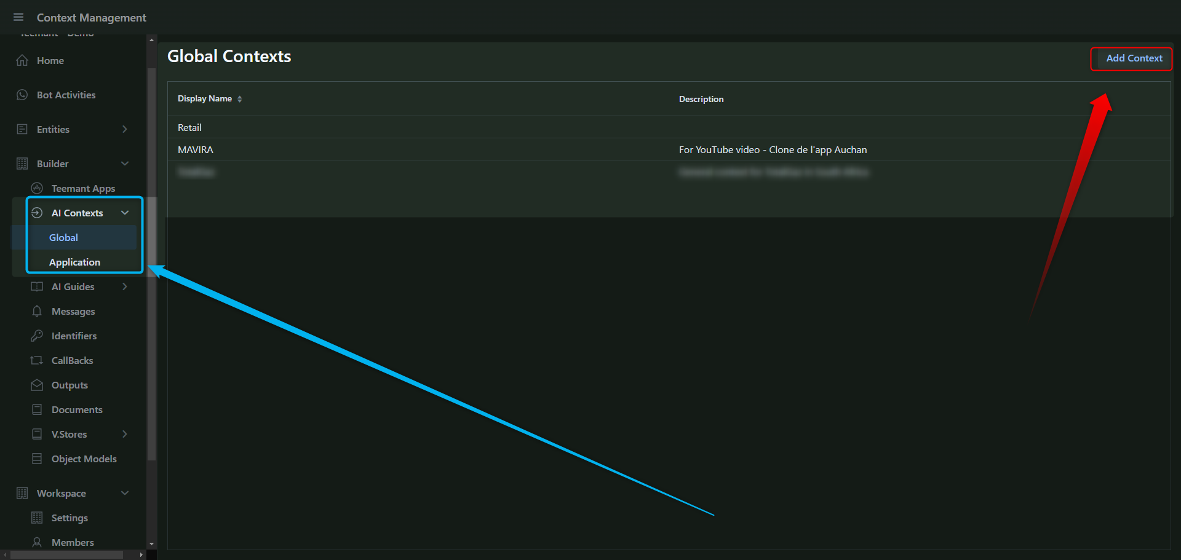Click the hamburger menu icon
The width and height of the screenshot is (1181, 560).
[18, 17]
